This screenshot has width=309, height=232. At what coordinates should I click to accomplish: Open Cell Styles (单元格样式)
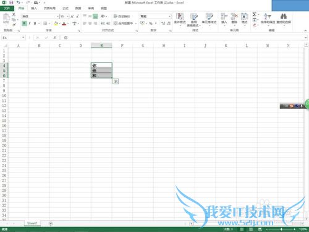click(209, 19)
